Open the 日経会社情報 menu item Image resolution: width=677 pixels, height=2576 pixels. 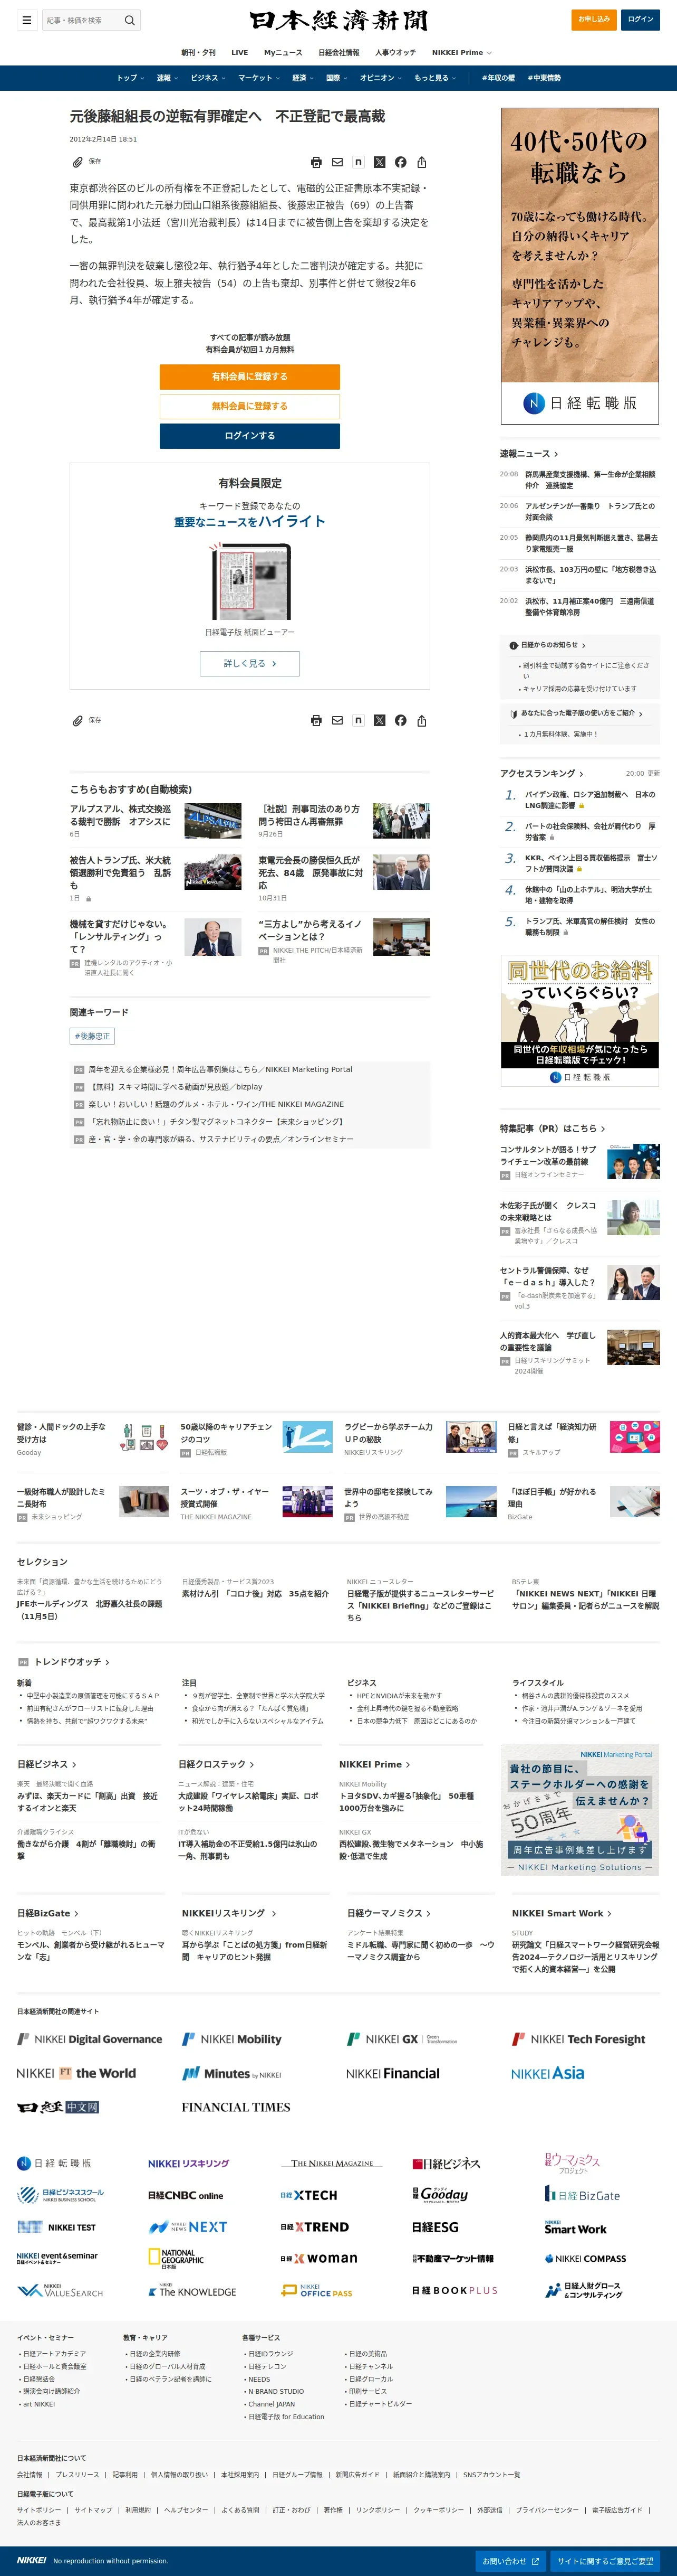pos(338,52)
